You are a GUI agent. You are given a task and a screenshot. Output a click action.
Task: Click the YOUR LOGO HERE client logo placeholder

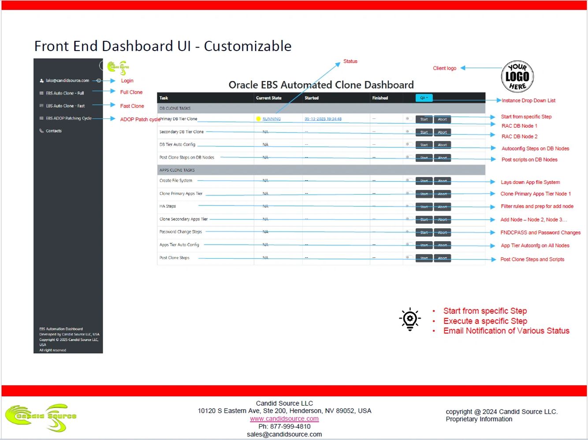[517, 76]
